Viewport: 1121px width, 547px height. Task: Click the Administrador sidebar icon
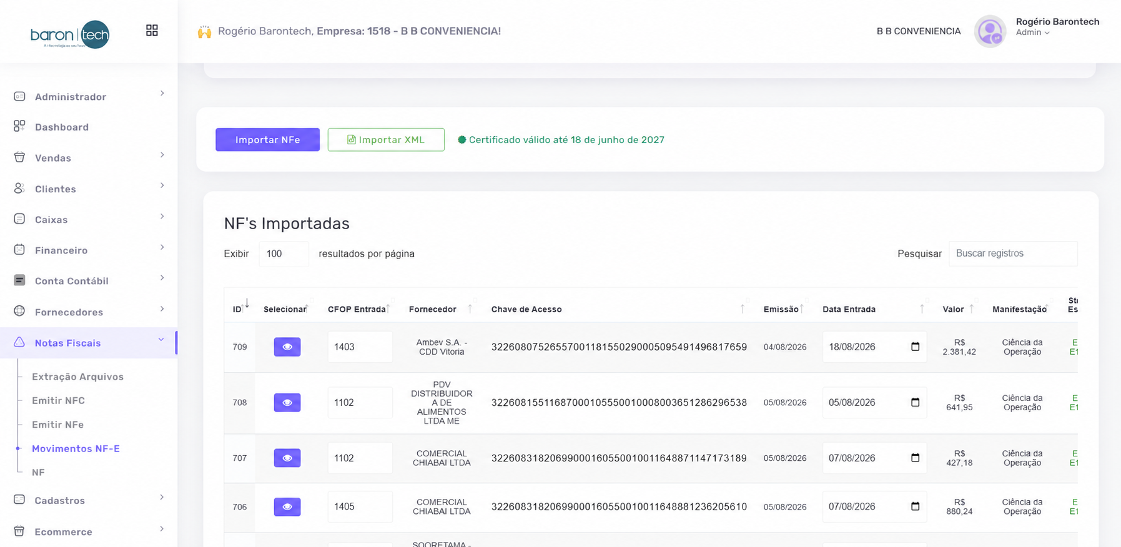19,96
